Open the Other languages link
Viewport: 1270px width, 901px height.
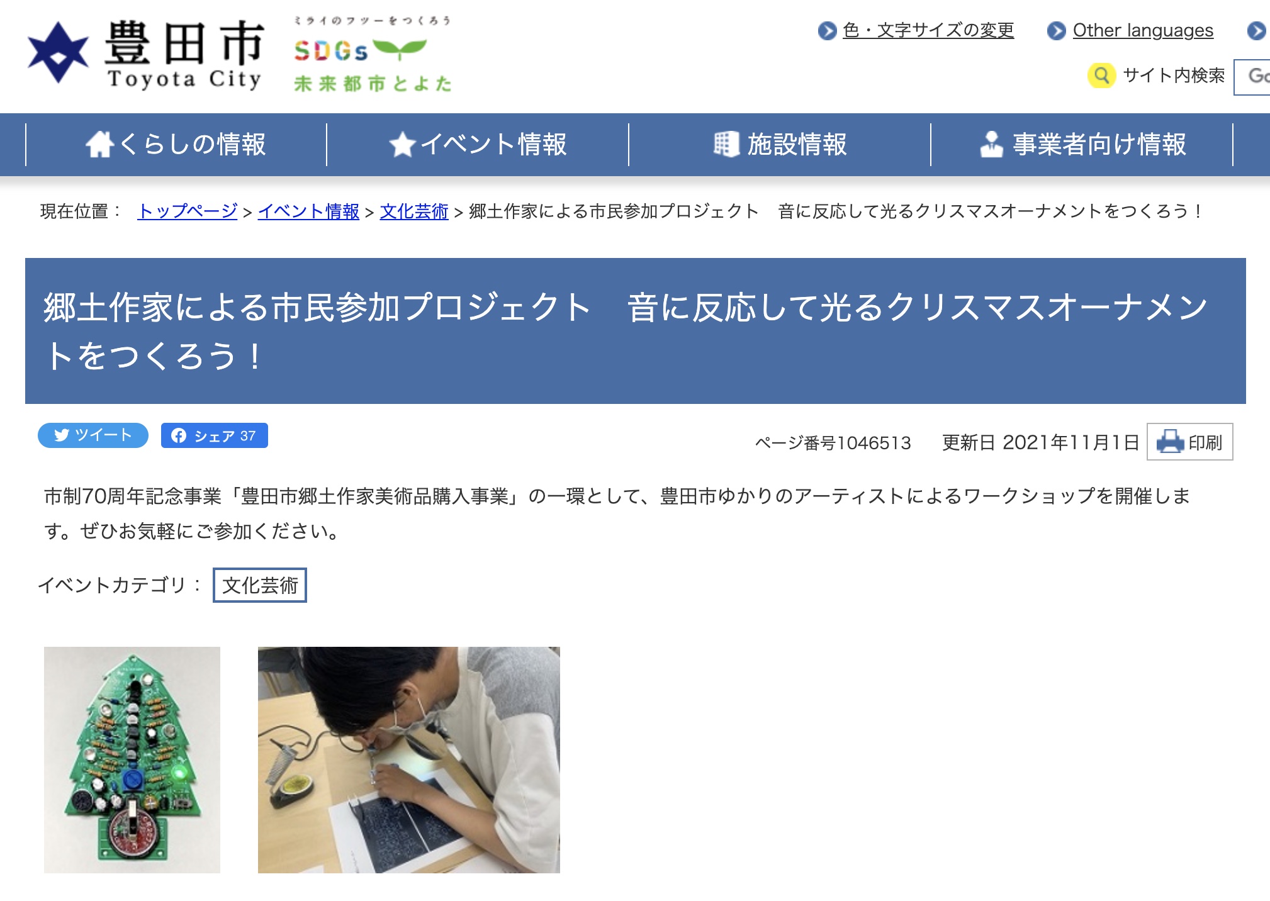(1143, 30)
